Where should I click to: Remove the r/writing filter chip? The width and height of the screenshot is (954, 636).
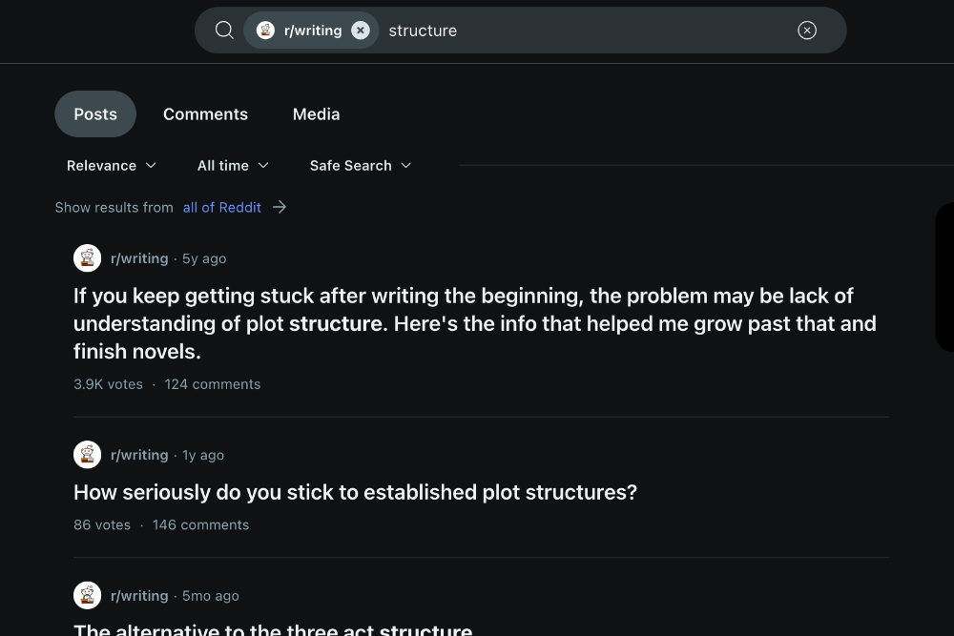tap(360, 31)
